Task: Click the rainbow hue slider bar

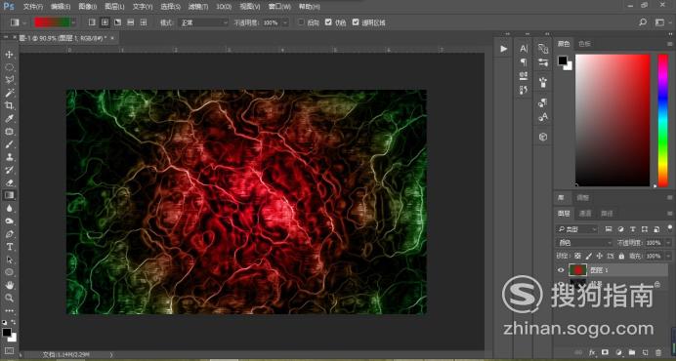Action: point(662,121)
